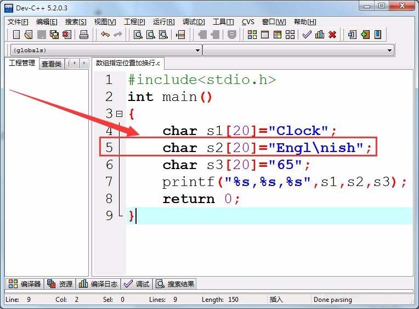Open the 资源 bottom panel tab
Viewport: 419px width, 309px height.
(60, 284)
